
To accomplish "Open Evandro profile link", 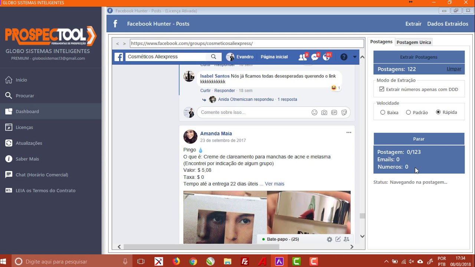I will [240, 57].
